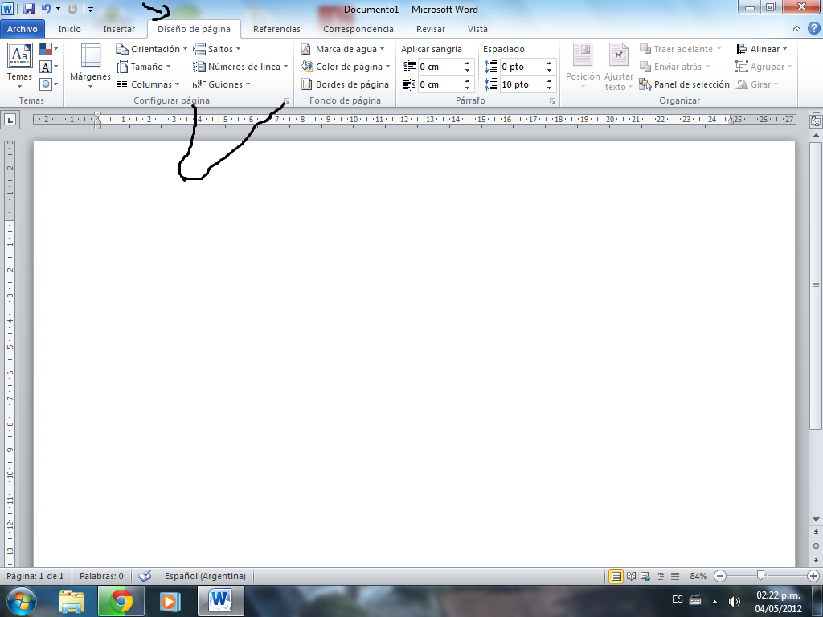This screenshot has height=617, width=823.
Task: Switch to the Revisar tab
Action: [x=431, y=29]
